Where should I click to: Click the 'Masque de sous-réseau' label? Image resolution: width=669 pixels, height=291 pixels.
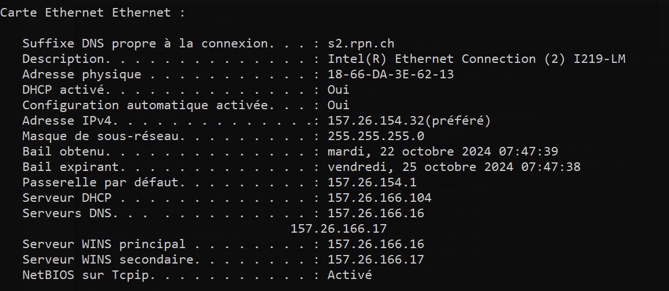pos(100,136)
